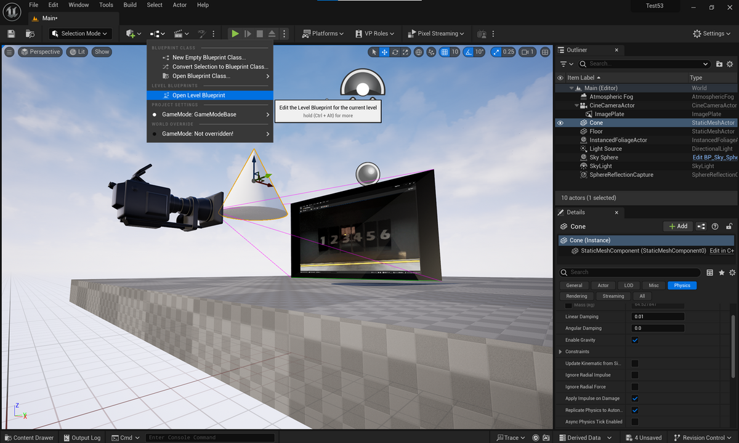Open the Selection Mode dropdown
This screenshot has width=739, height=443.
(79, 33)
